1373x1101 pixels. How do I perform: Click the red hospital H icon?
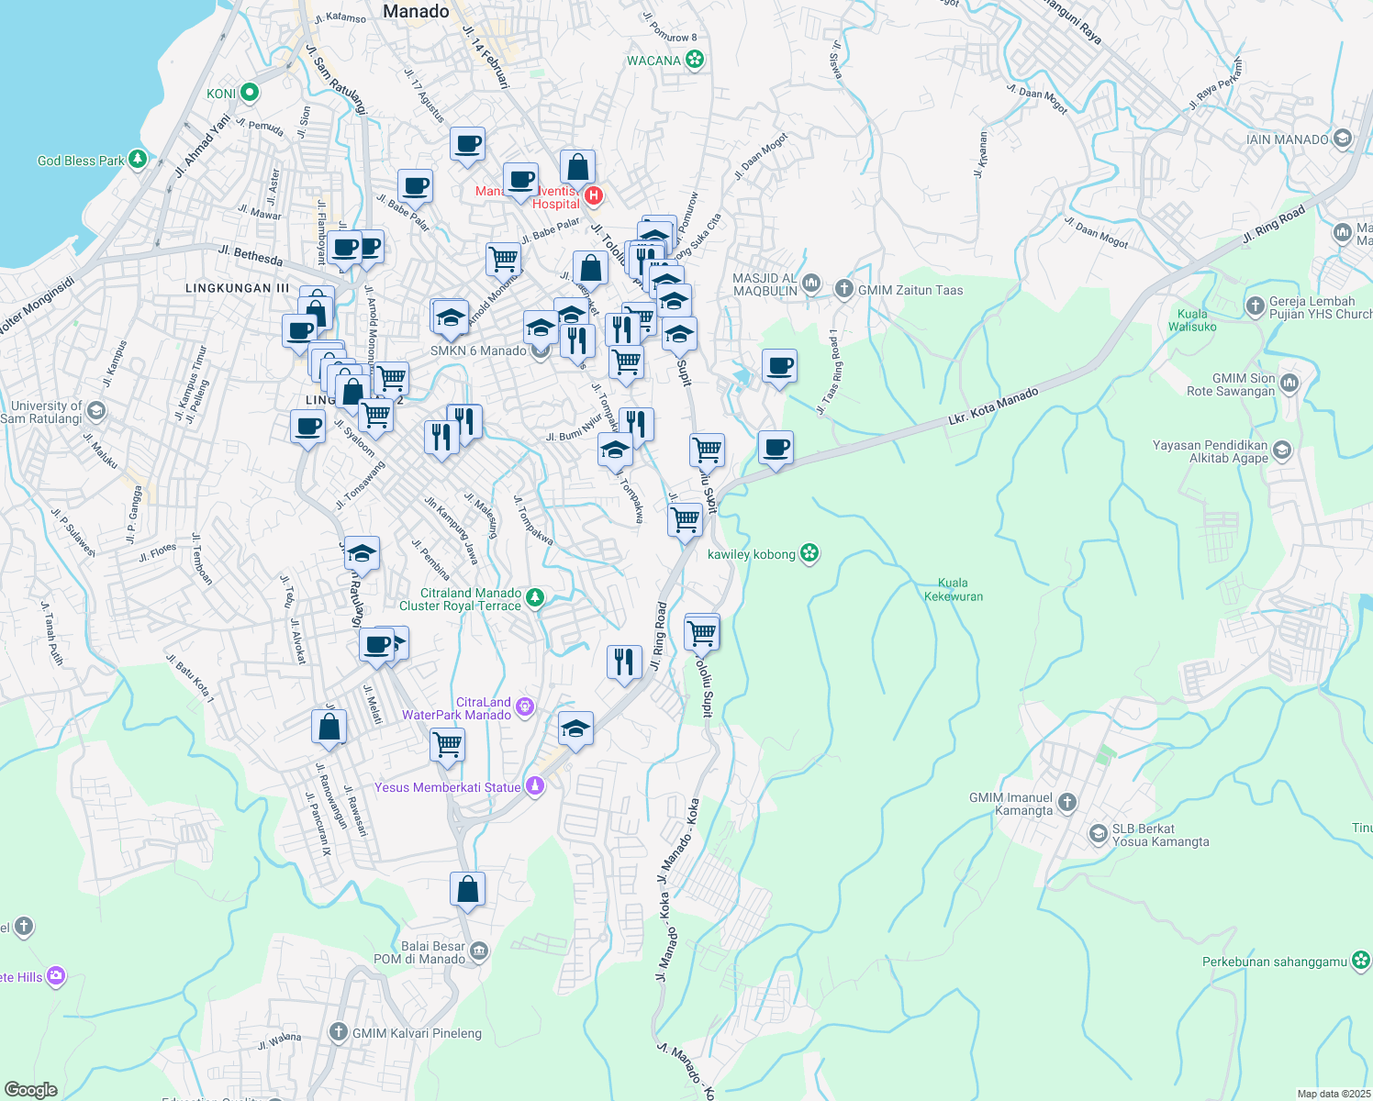[594, 195]
